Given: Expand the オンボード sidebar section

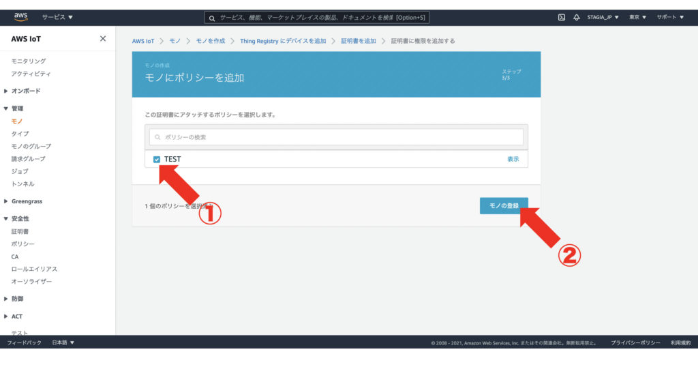Looking at the screenshot, I should (26, 91).
